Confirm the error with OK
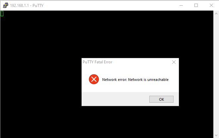 (162, 99)
